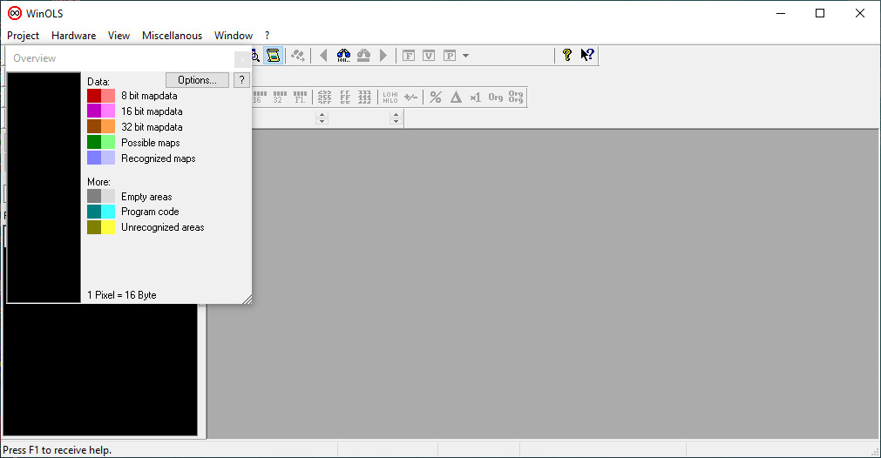Open the Miscellanous menu
Viewport: 881px width, 458px height.
click(172, 36)
